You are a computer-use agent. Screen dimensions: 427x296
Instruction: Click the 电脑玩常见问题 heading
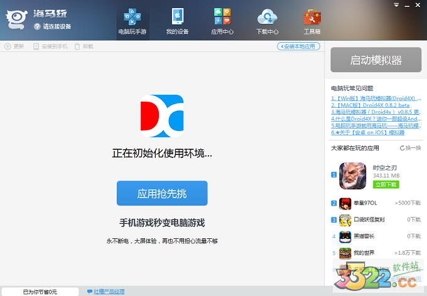point(352,88)
